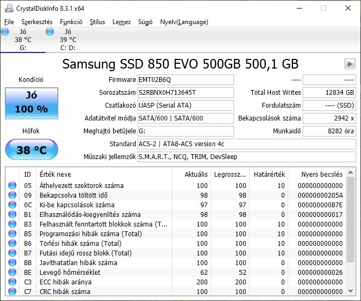Click status orb of CRC hibák száma row
The image size is (361, 301).
[12, 291]
